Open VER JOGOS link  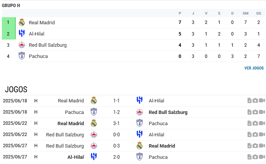point(254,68)
